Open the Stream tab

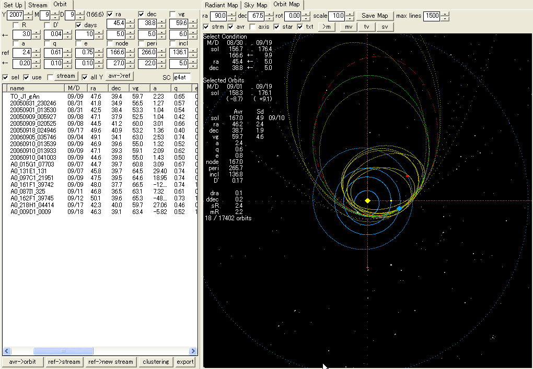[37, 5]
